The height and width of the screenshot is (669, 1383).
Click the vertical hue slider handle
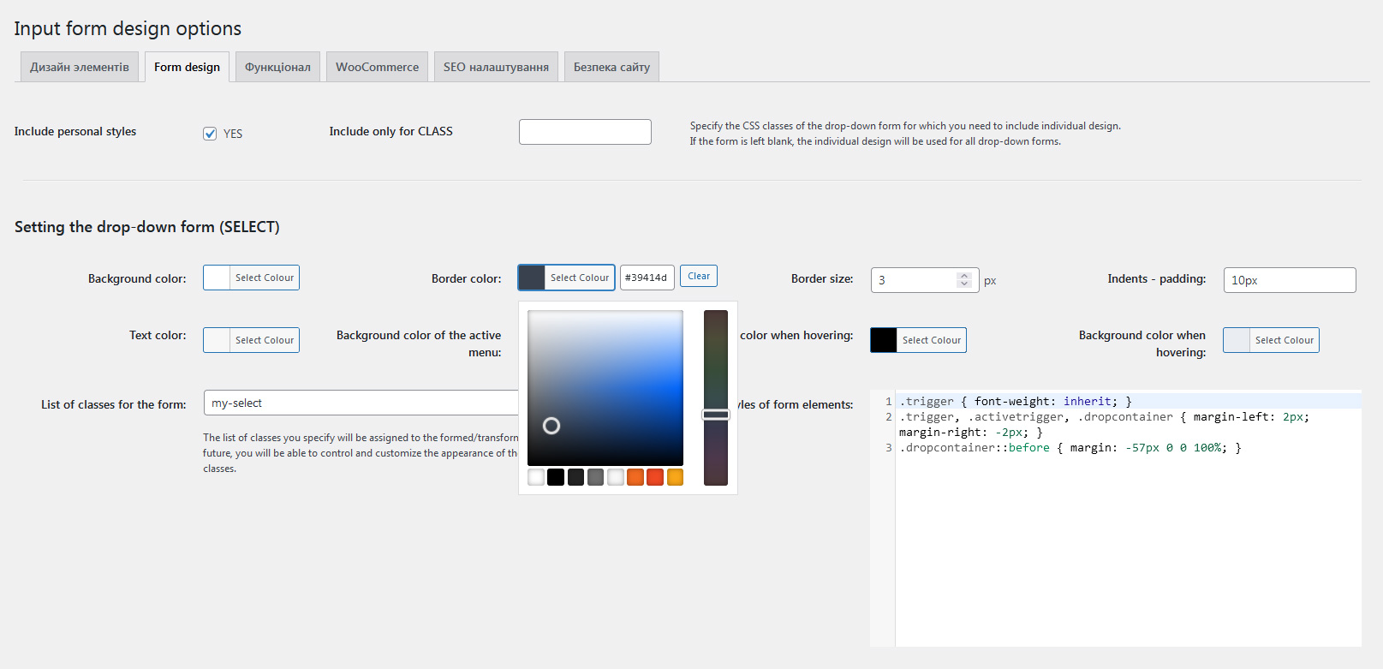point(716,415)
